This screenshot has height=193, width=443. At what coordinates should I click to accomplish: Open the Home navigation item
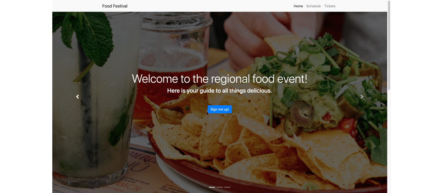click(x=298, y=6)
